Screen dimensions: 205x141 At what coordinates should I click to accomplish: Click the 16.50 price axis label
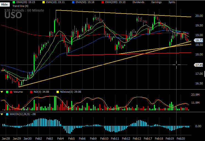pyautogui.click(x=199, y=84)
